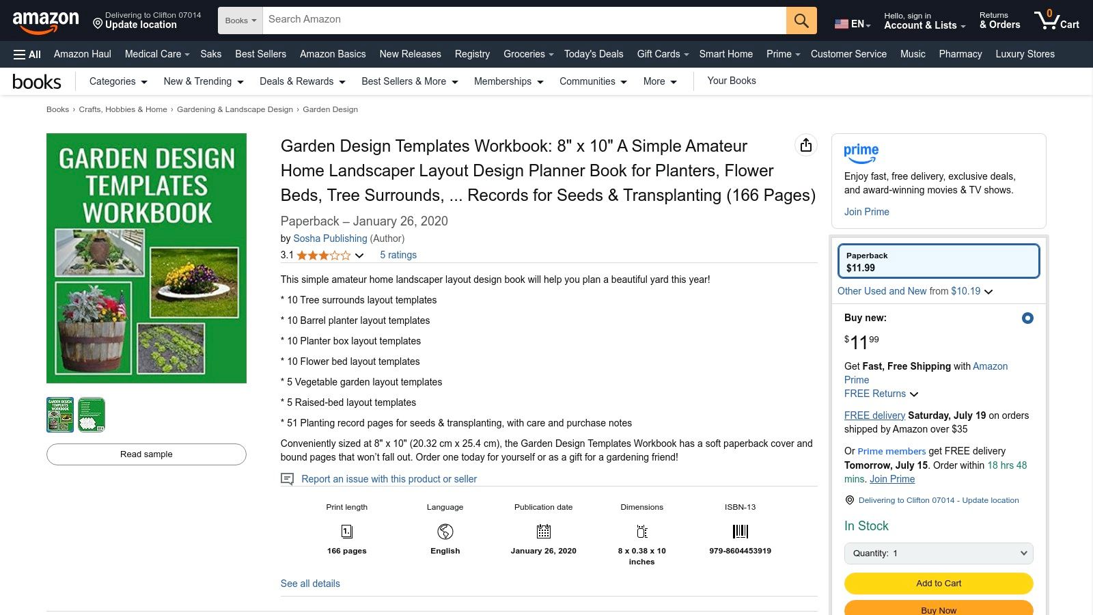Expand the Categories books menu

pyautogui.click(x=118, y=81)
